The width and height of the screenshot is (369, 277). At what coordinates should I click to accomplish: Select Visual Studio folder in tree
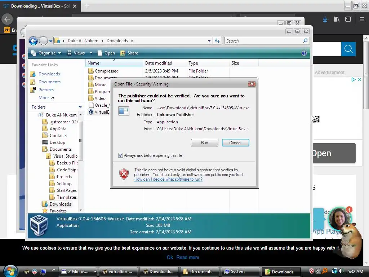[x=65, y=156]
